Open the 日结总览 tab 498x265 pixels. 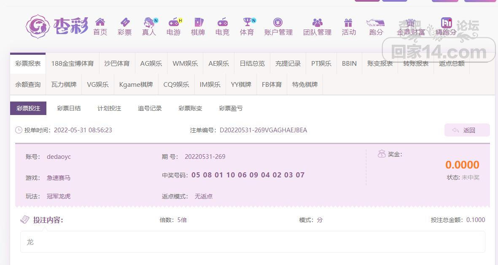click(x=252, y=64)
